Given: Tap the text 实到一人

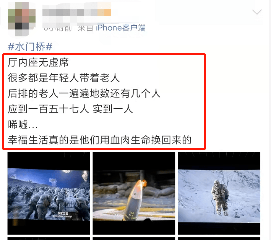Looking at the screenshot, I should 113,109.
